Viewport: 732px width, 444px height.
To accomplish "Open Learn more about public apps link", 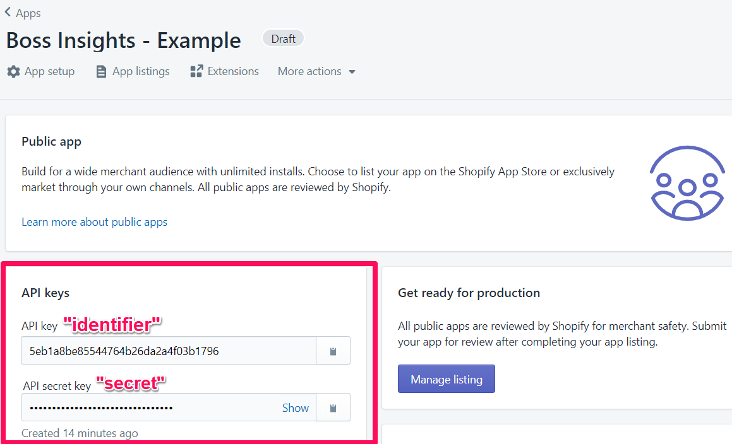I will 94,222.
